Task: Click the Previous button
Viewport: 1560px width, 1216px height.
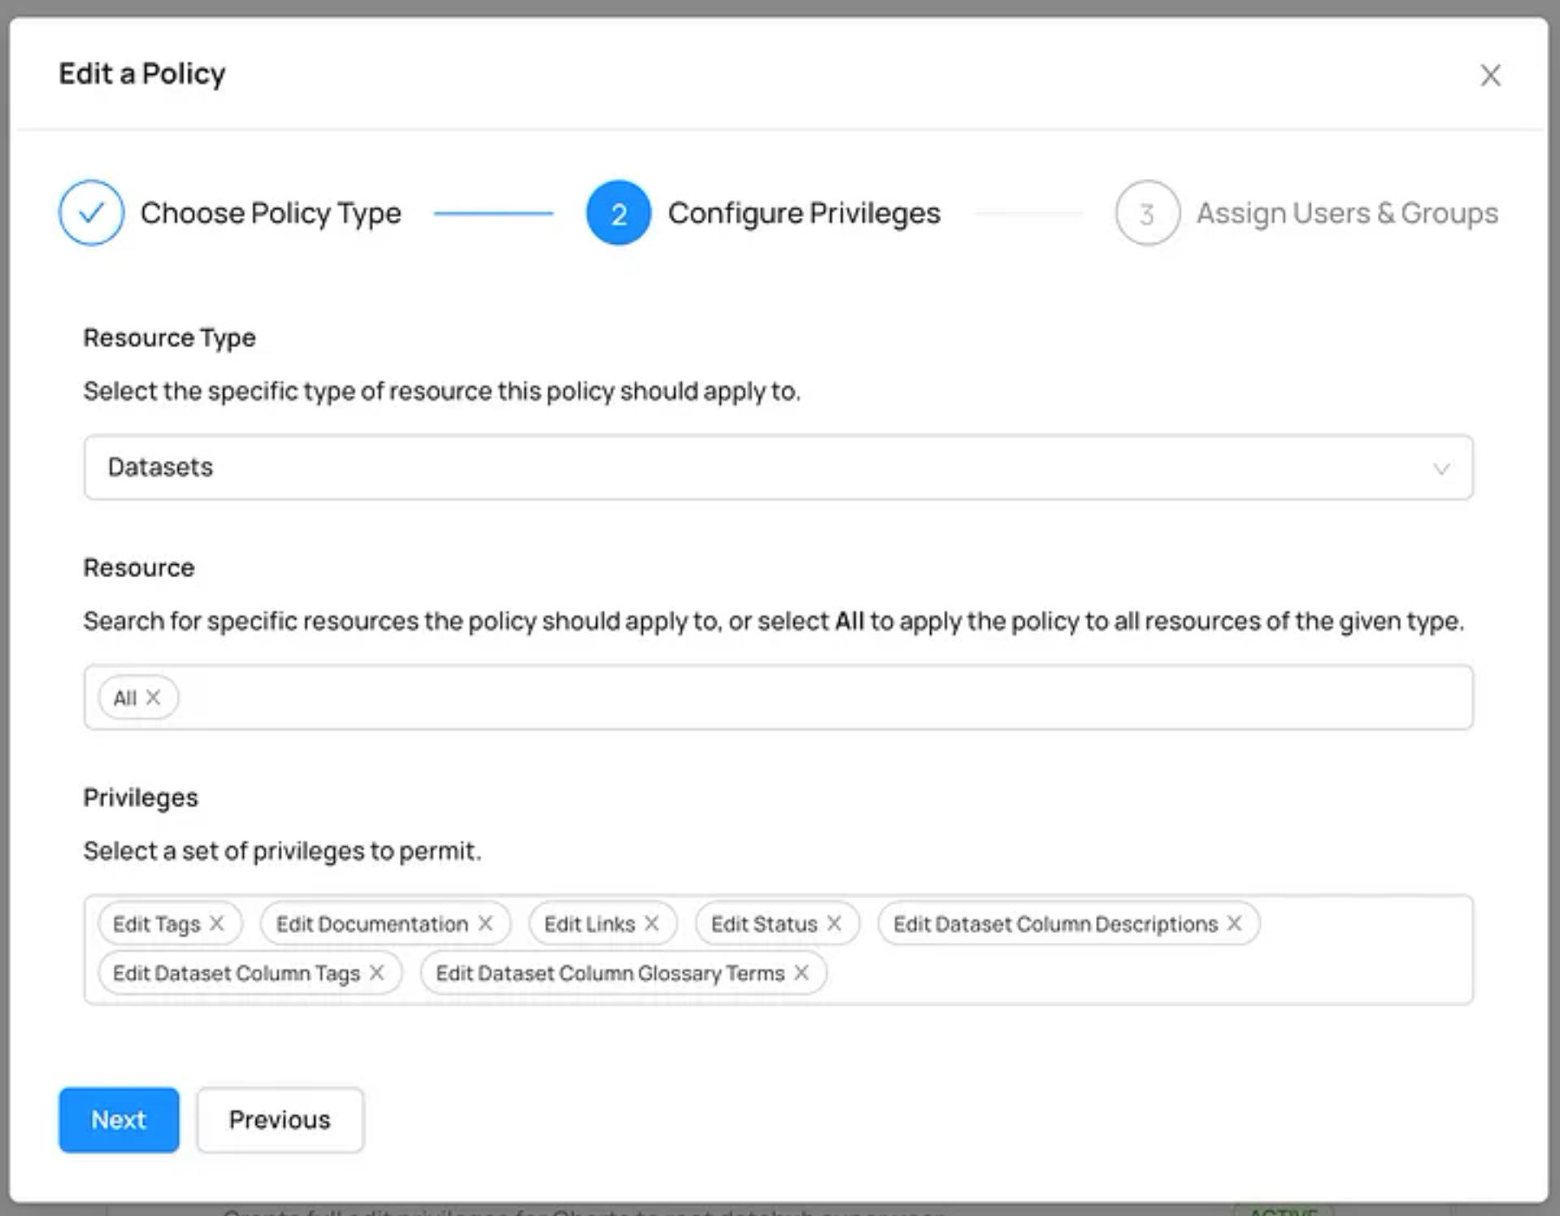Action: click(279, 1119)
